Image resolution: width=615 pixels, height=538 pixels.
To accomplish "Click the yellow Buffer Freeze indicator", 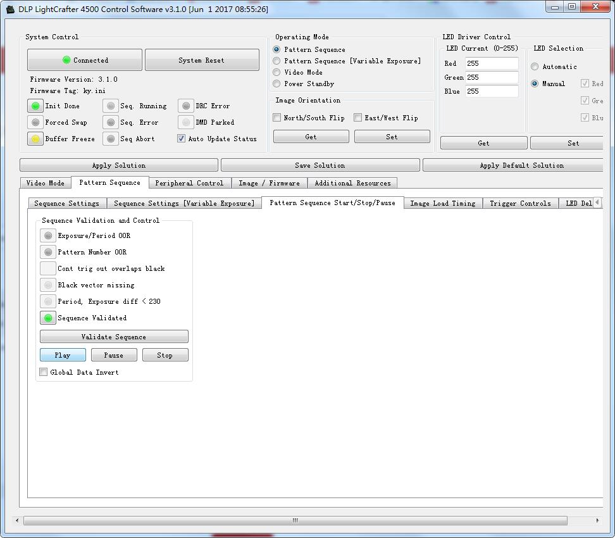I will [x=35, y=139].
